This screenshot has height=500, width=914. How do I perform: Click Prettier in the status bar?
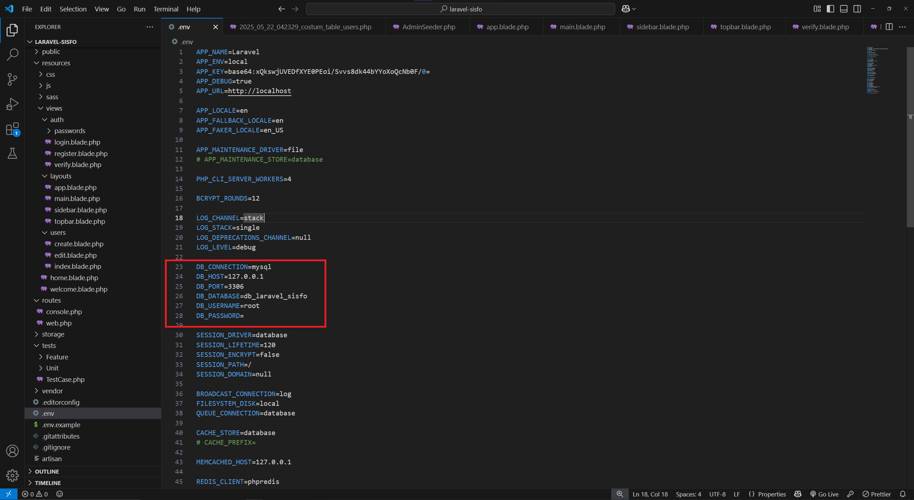[877, 494]
